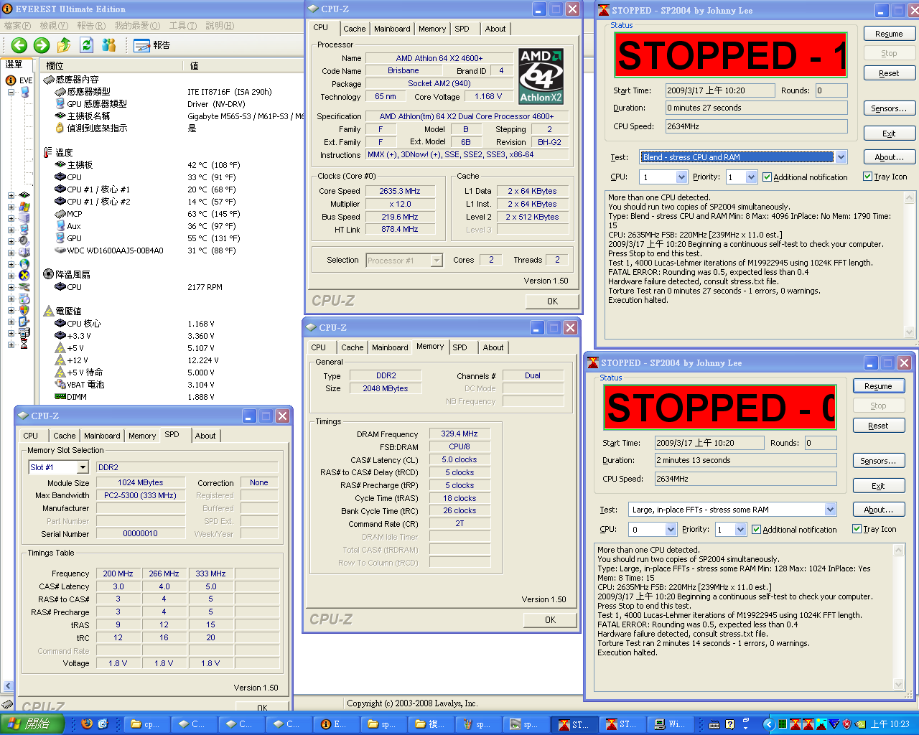This screenshot has height=735, width=919.
Task: Switch to the E... EVEREST taskbar button
Action: click(x=336, y=724)
